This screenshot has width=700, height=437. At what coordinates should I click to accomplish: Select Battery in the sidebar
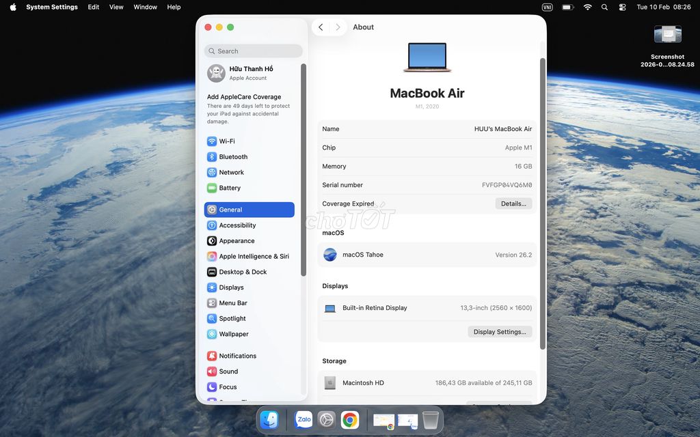tap(230, 188)
